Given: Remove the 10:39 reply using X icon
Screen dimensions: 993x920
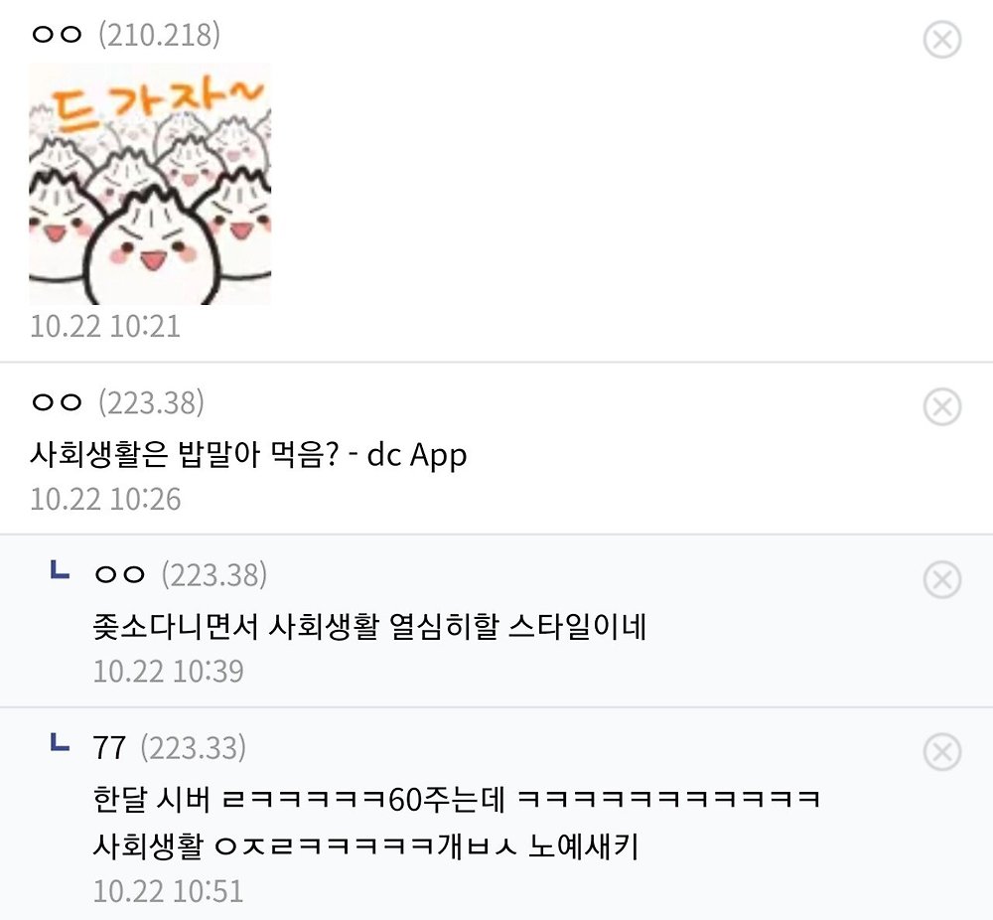Looking at the screenshot, I should pyautogui.click(x=942, y=579).
